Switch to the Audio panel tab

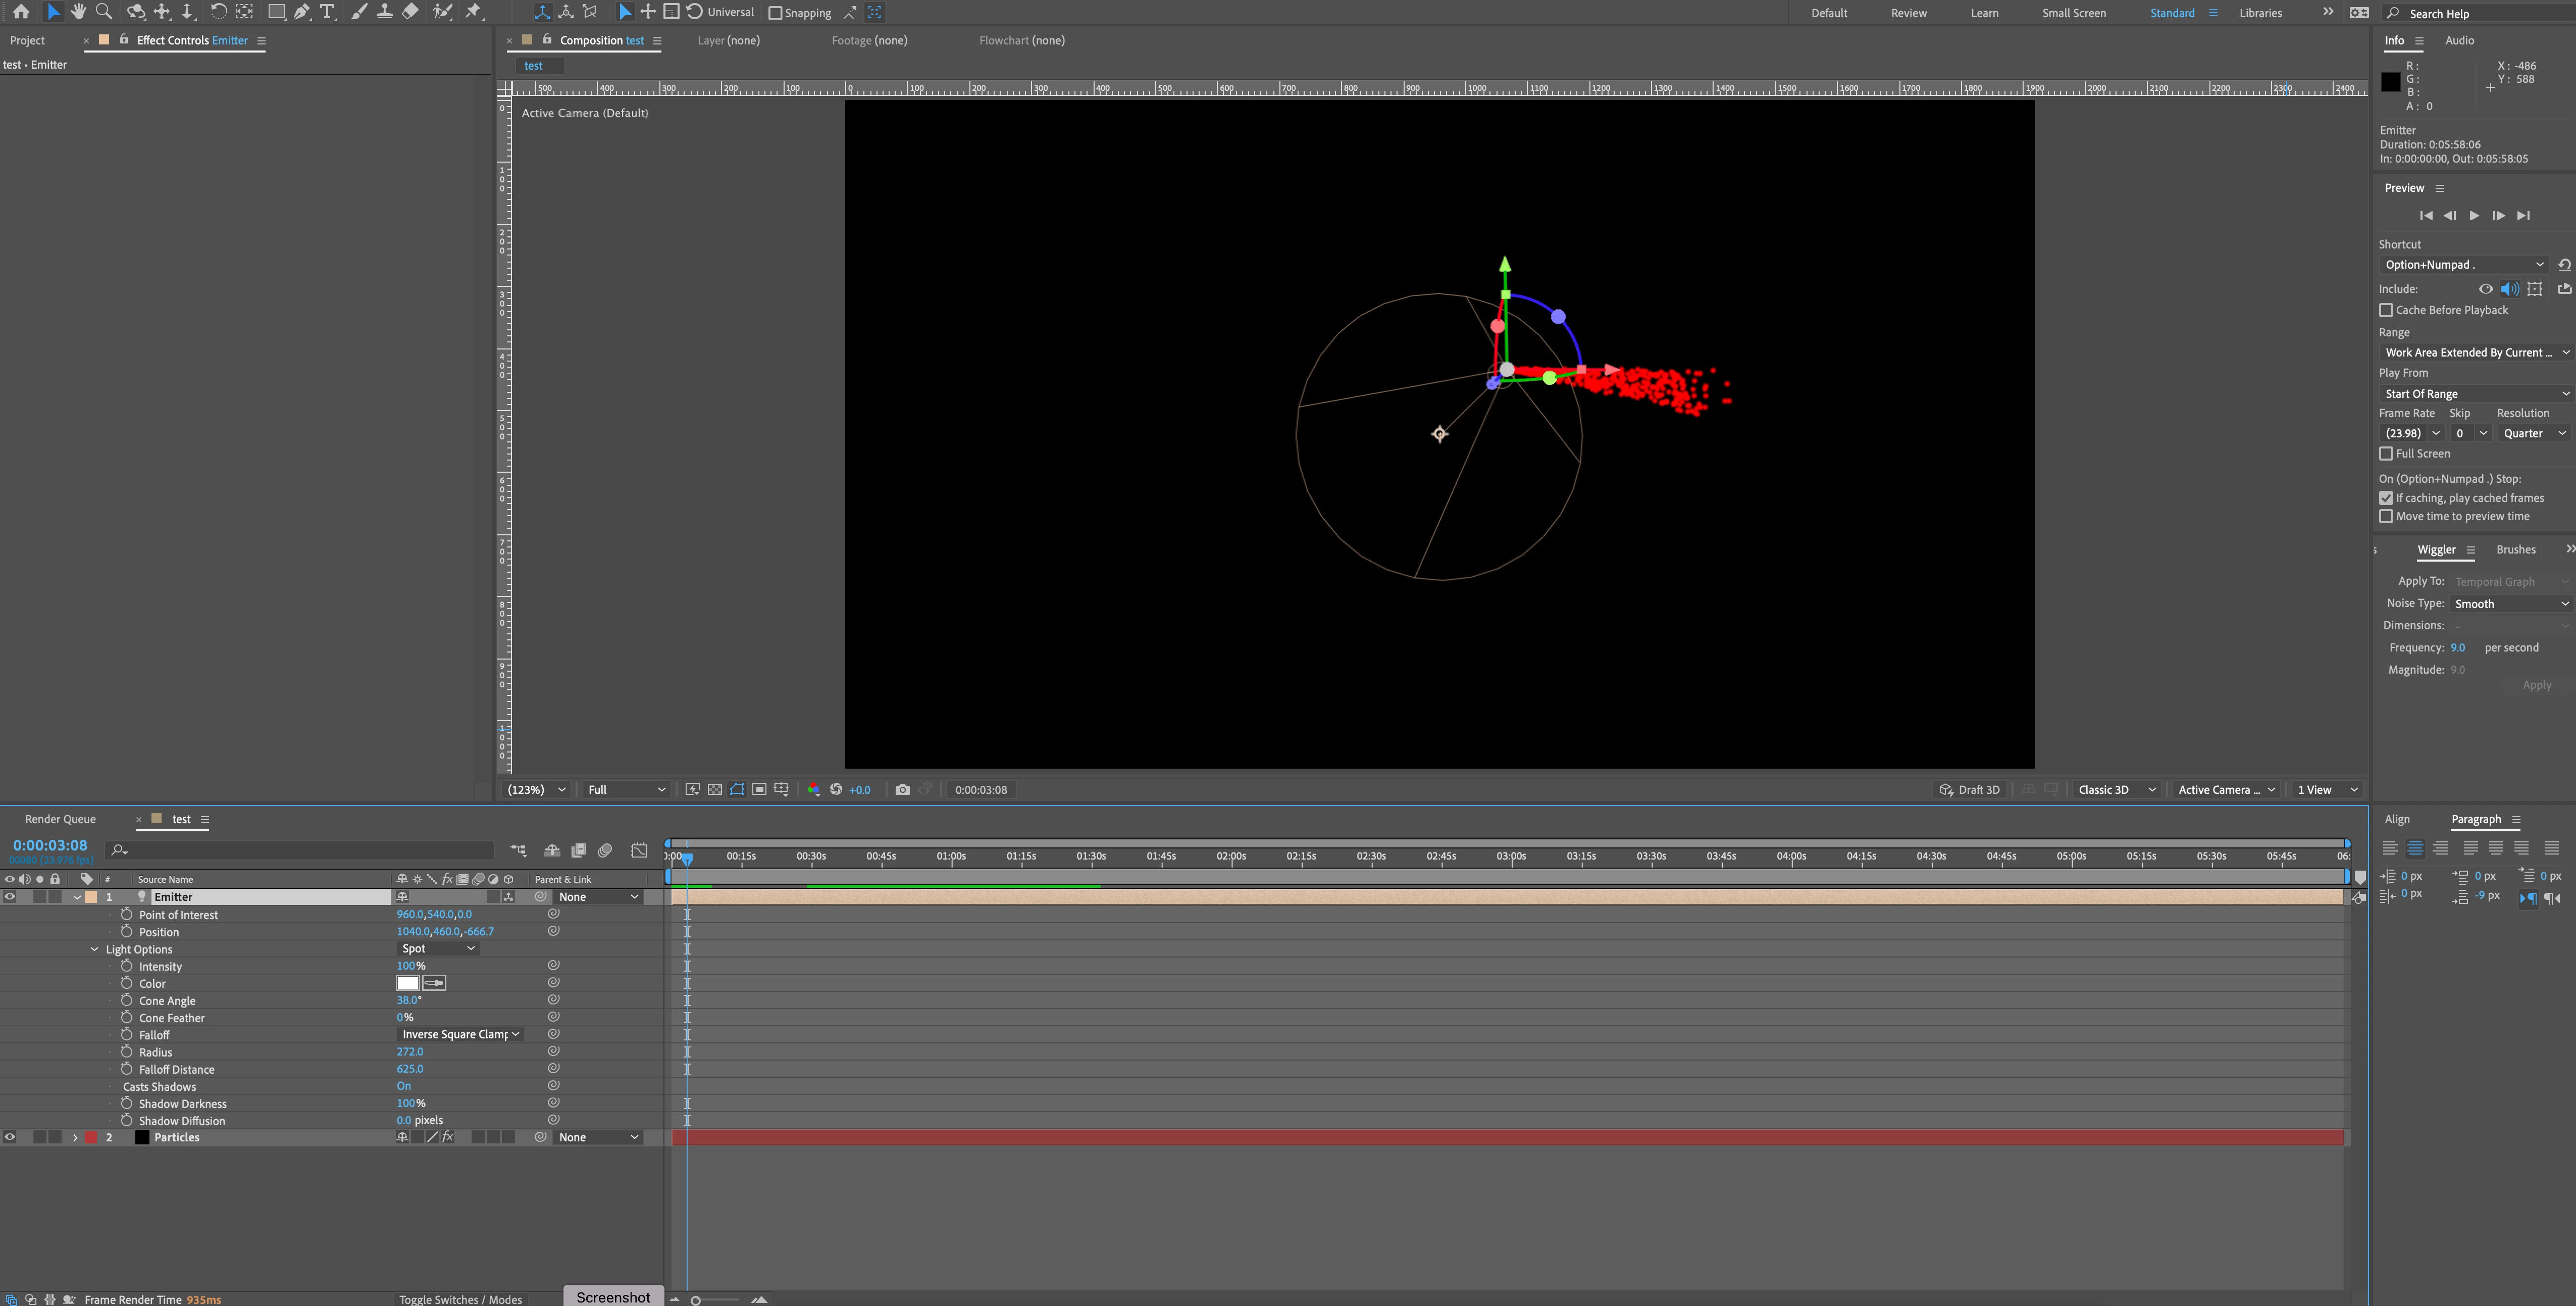(2459, 40)
